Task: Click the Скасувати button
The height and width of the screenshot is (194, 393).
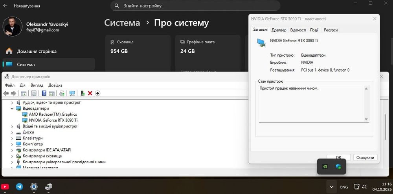Action: click(365, 157)
